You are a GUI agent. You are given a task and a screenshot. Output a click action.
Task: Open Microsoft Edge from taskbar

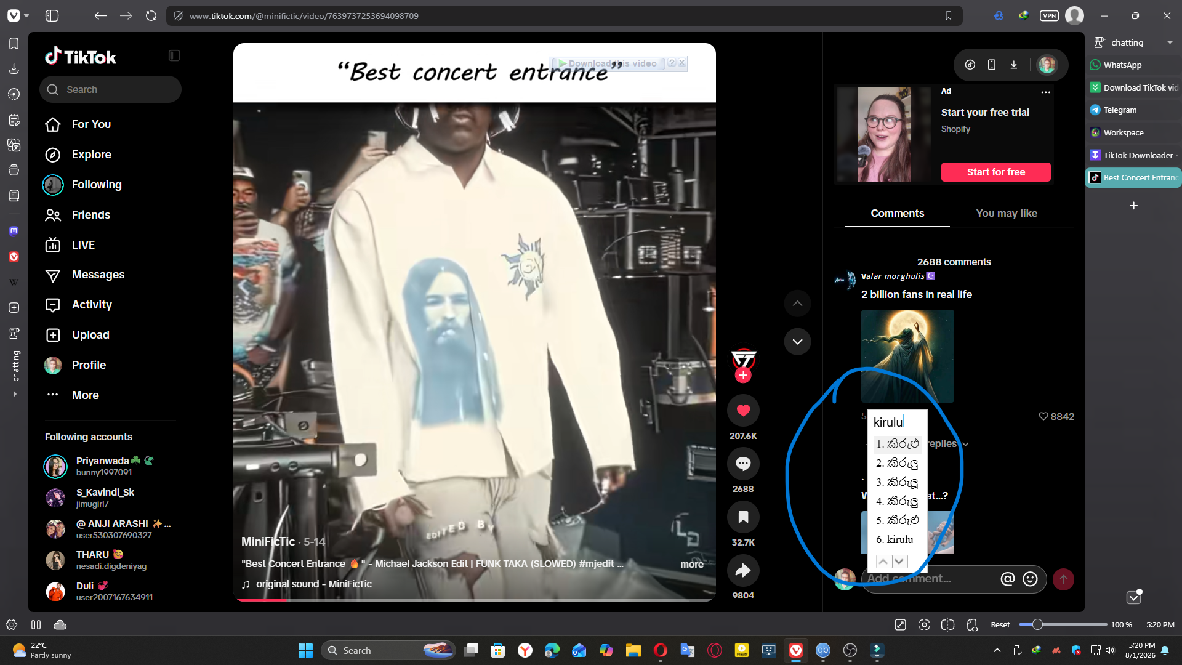[552, 650]
